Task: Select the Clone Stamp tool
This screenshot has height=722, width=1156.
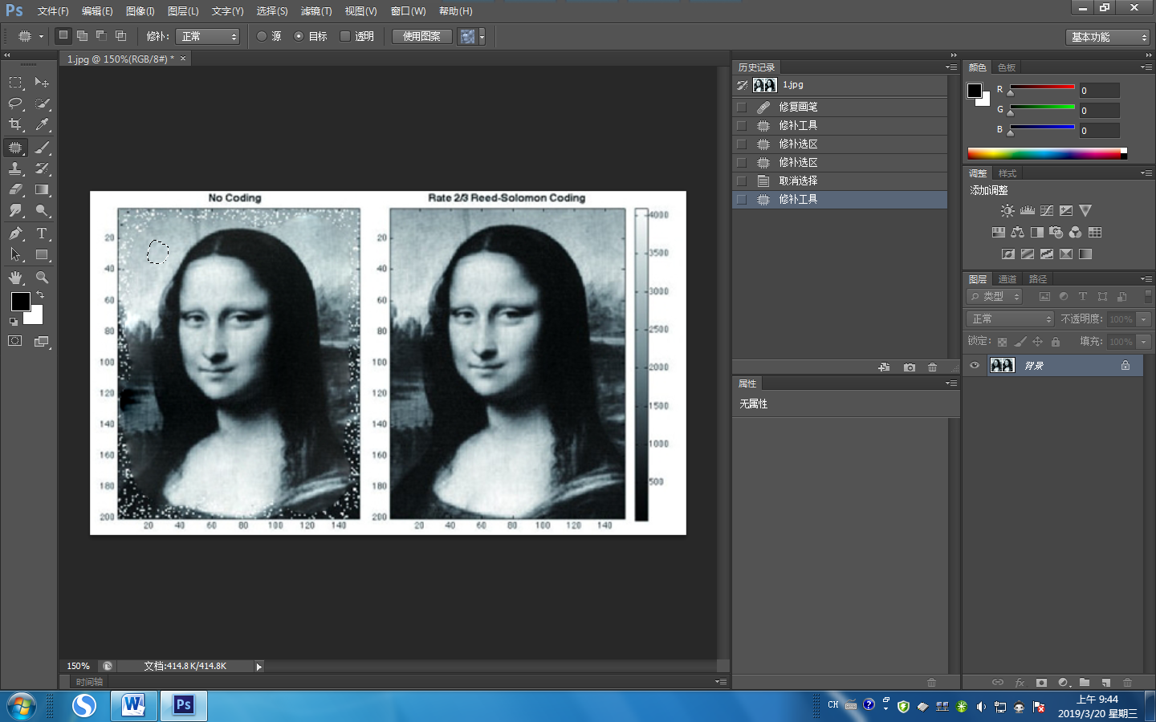Action: [15, 168]
